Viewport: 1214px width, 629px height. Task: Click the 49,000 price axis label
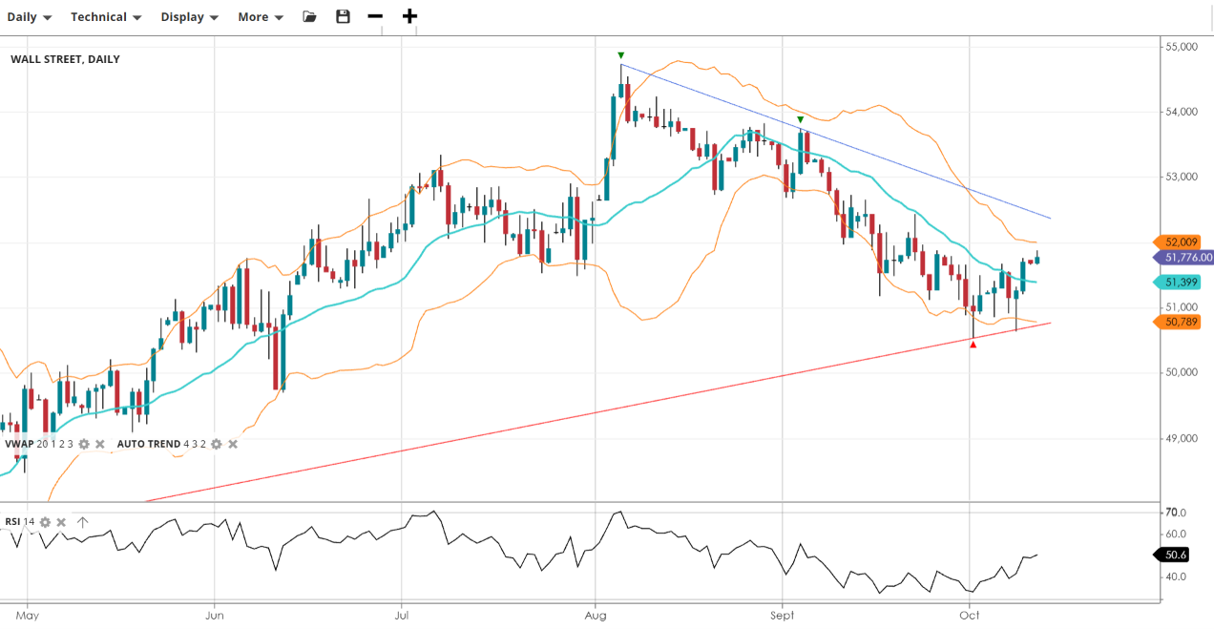point(1181,438)
